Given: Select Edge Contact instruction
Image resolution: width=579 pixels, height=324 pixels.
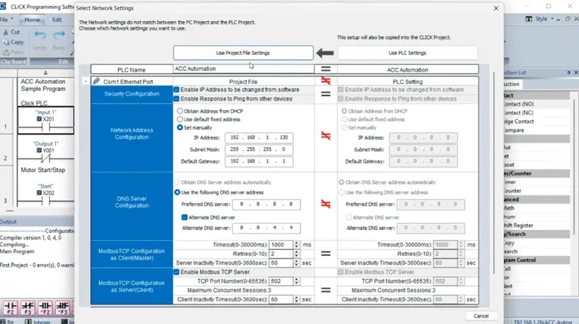Looking at the screenshot, I should (519, 121).
